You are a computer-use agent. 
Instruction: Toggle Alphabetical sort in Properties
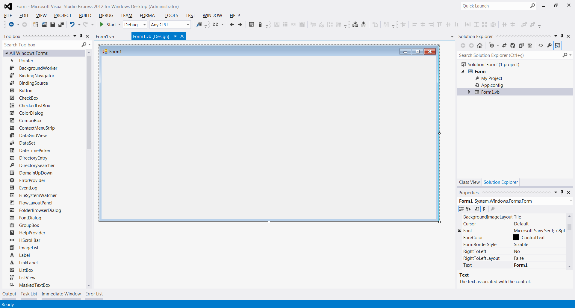(x=469, y=209)
